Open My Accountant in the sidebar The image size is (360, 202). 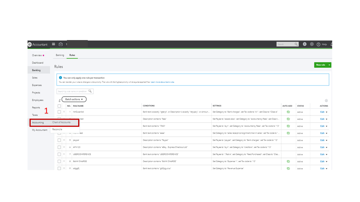(40, 130)
